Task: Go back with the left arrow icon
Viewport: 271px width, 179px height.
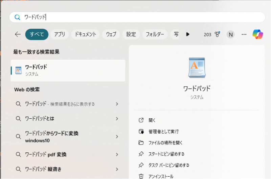Action: pyautogui.click(x=18, y=34)
